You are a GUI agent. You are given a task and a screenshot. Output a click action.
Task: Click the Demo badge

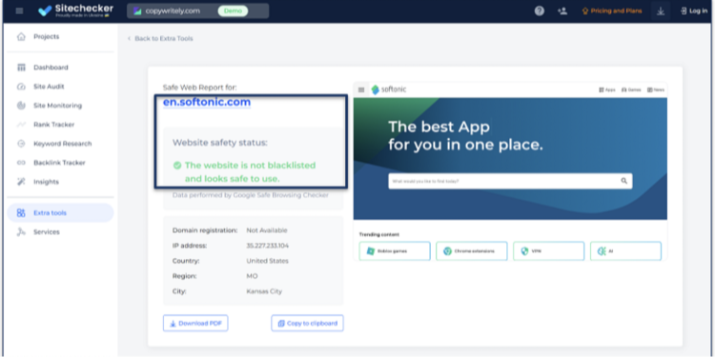click(x=233, y=10)
